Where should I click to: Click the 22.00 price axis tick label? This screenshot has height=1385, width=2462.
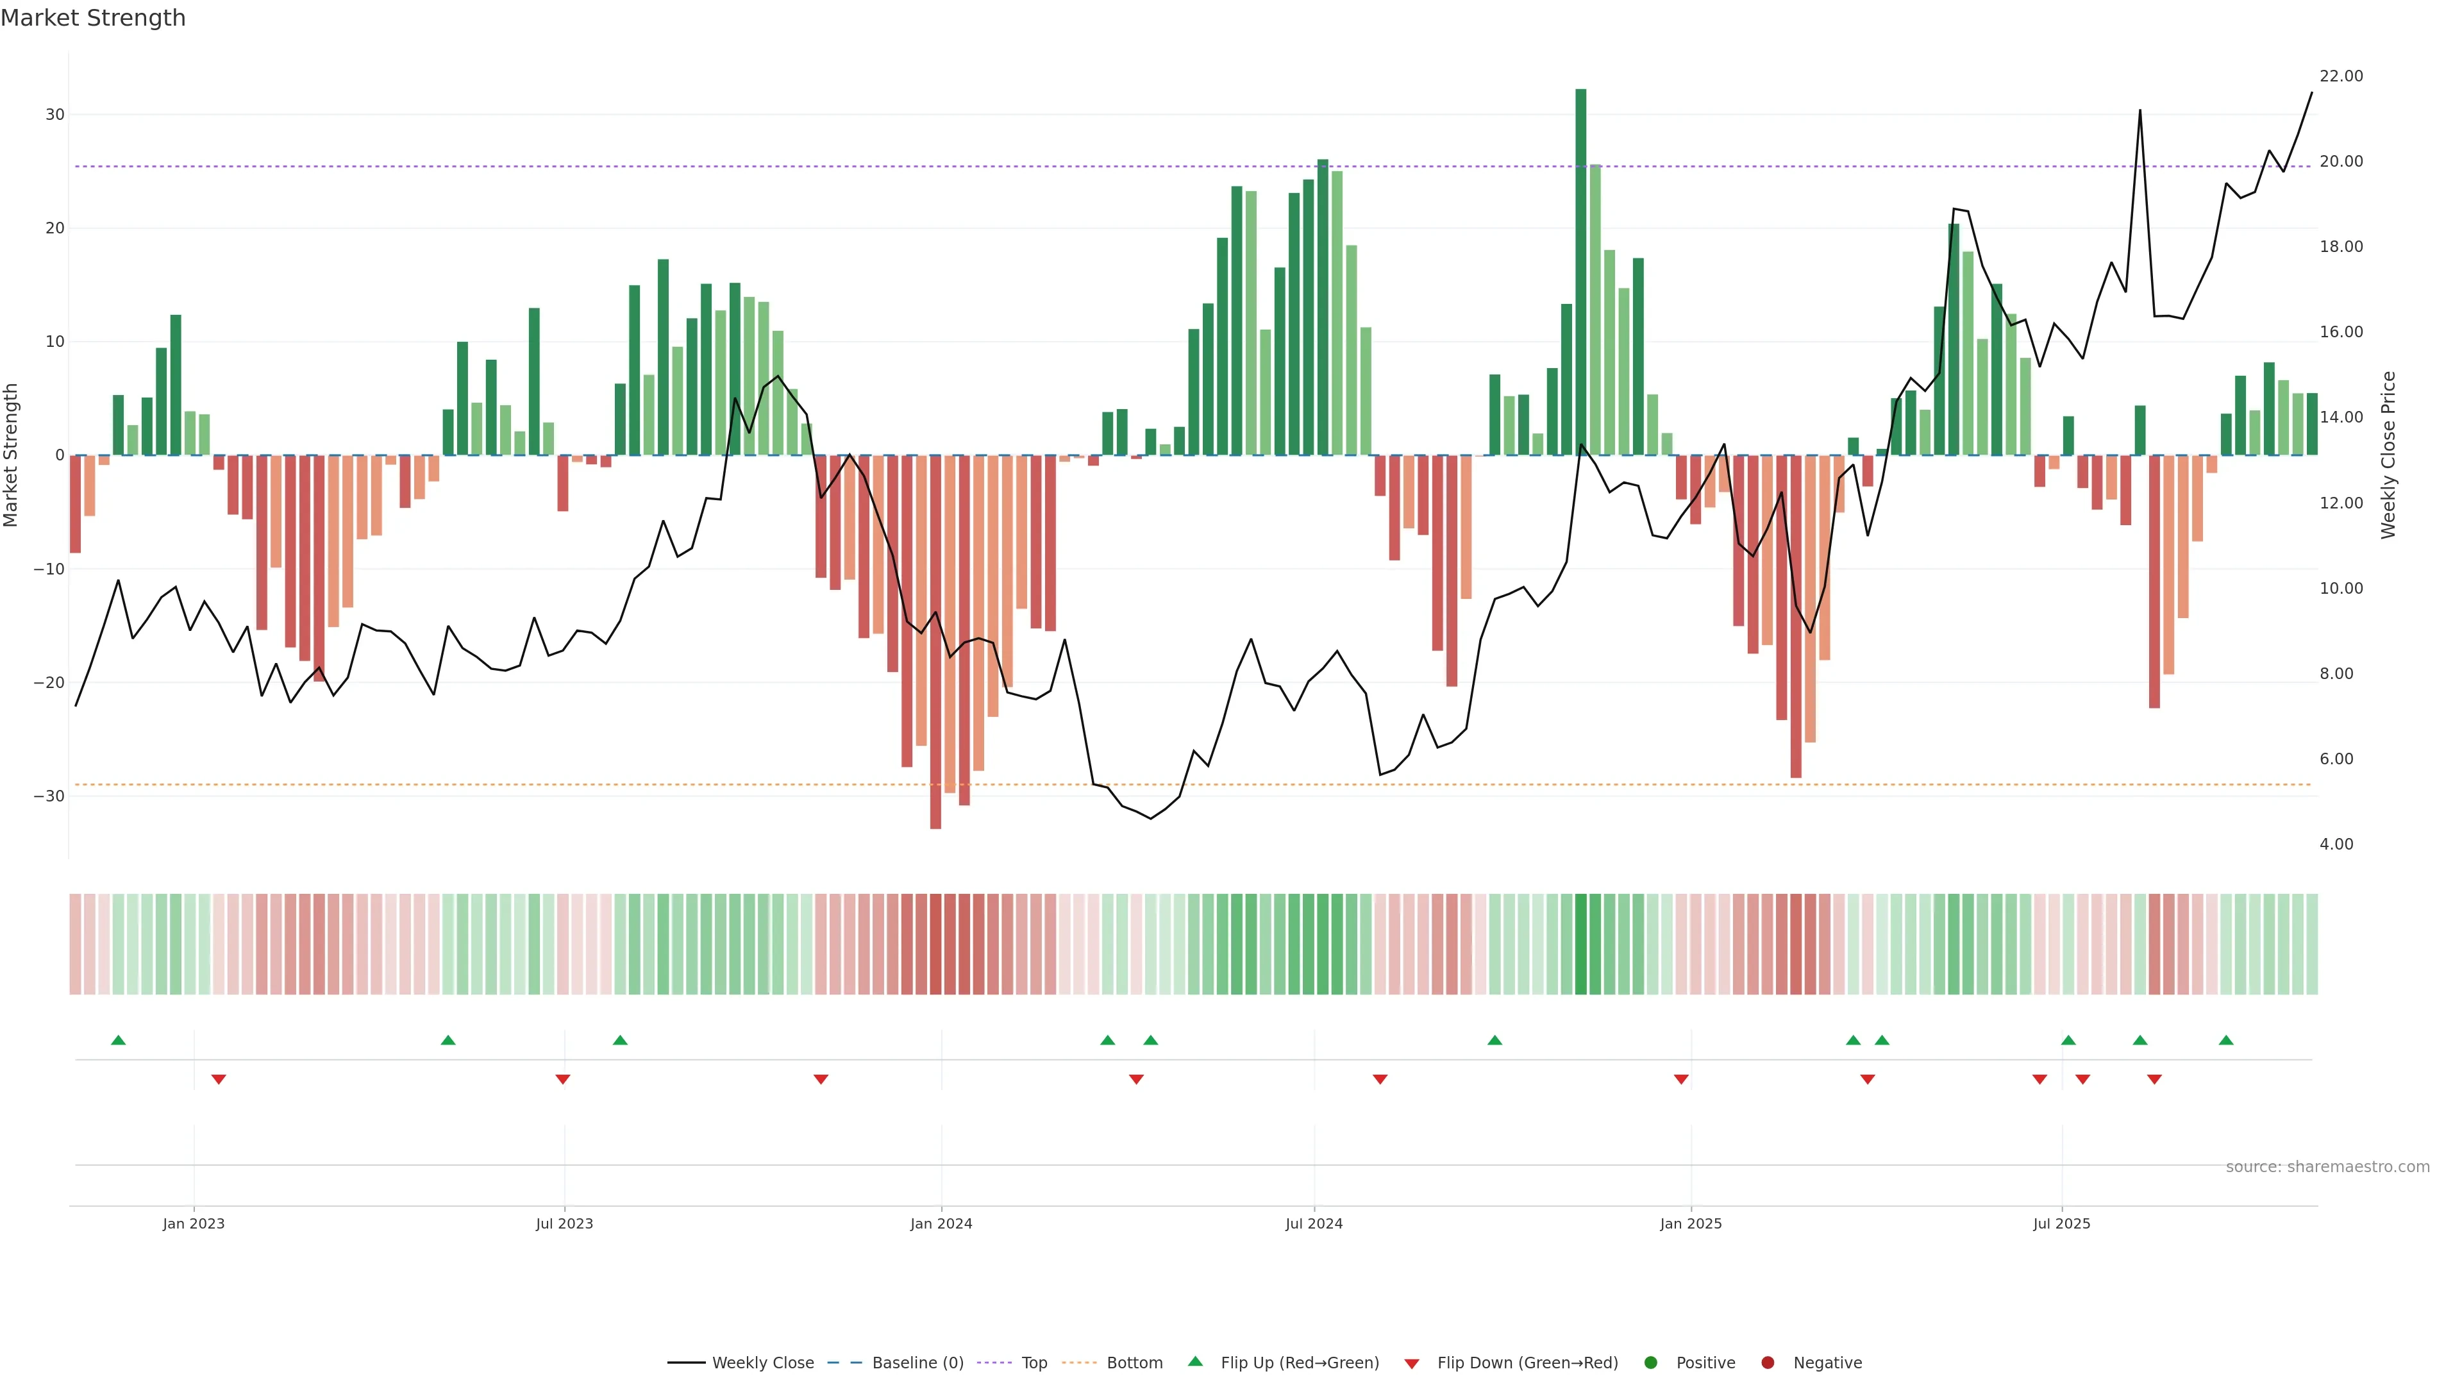click(2341, 76)
